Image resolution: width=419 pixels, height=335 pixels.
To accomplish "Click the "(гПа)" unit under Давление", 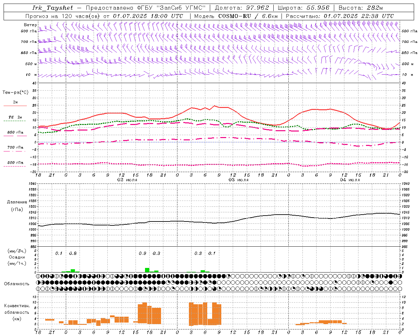I will click(x=17, y=209).
